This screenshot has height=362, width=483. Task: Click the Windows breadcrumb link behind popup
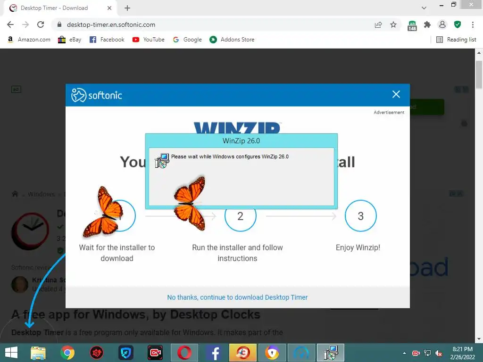(42, 194)
